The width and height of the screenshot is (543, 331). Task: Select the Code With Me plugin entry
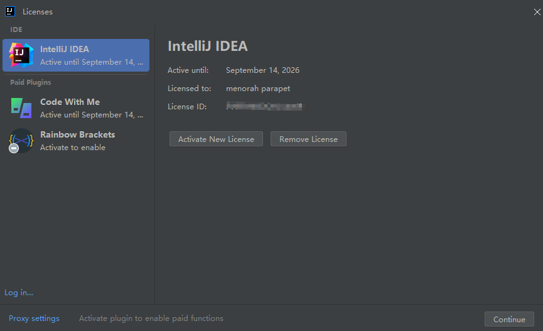click(x=76, y=108)
